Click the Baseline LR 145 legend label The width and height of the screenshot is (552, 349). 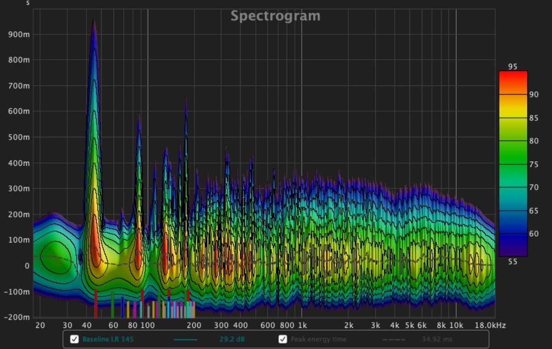(x=107, y=339)
